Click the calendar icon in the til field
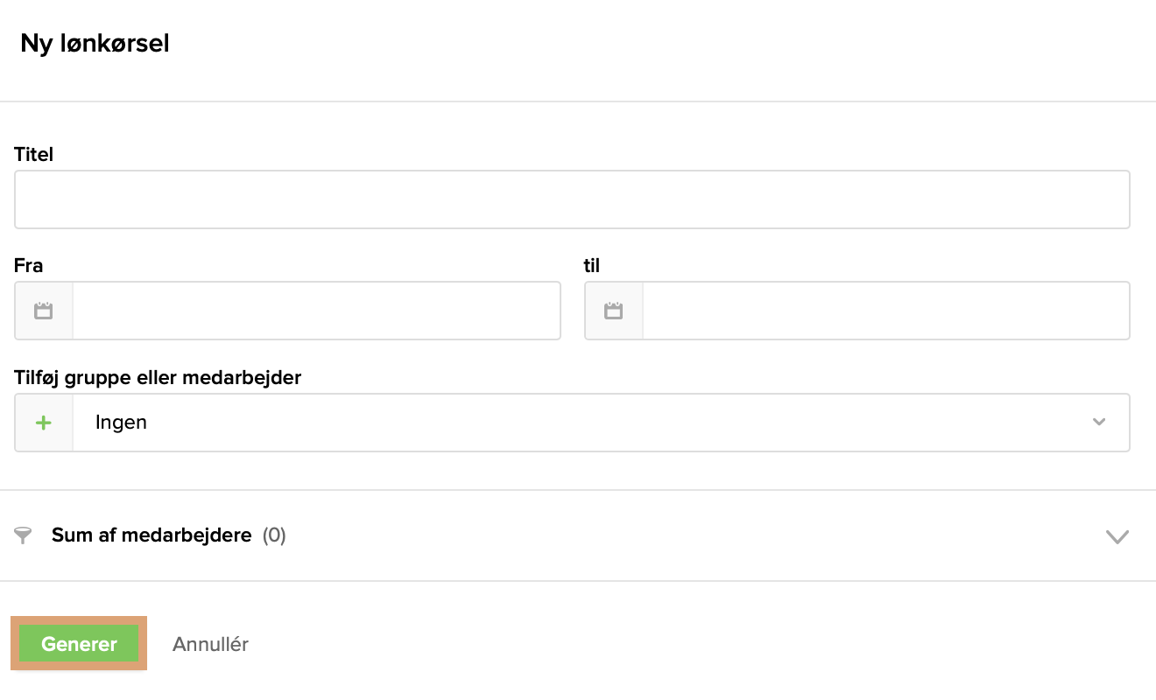Image resolution: width=1156 pixels, height=700 pixels. coord(614,311)
